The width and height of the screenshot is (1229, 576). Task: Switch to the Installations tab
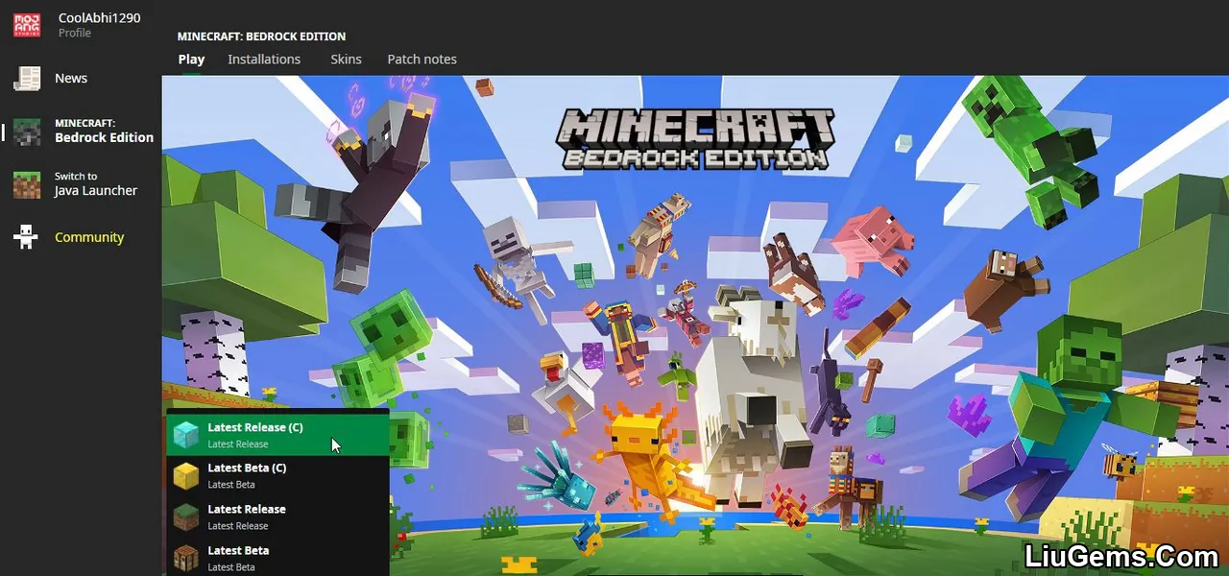(x=264, y=60)
